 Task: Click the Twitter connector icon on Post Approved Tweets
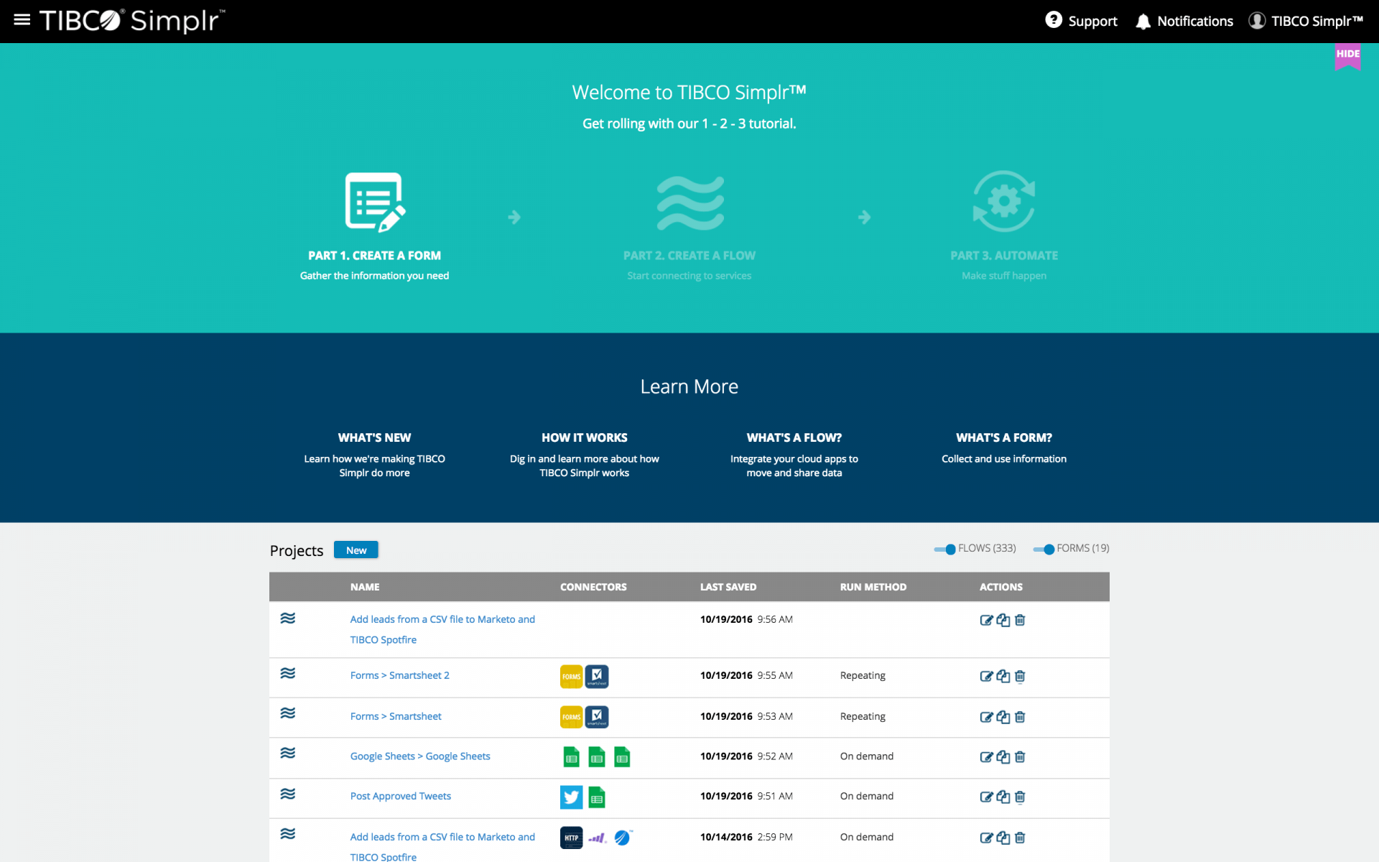[x=571, y=797]
